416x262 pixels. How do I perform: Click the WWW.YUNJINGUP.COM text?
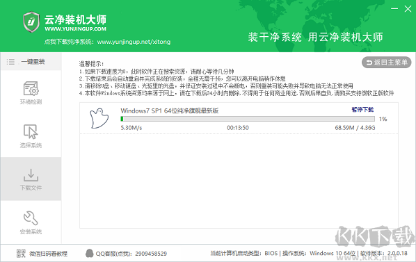(x=75, y=29)
